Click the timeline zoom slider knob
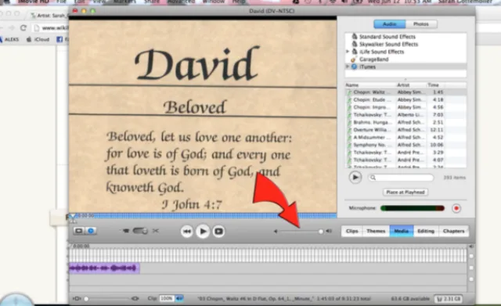Viewport: 501px width, 306px height. tap(86, 299)
